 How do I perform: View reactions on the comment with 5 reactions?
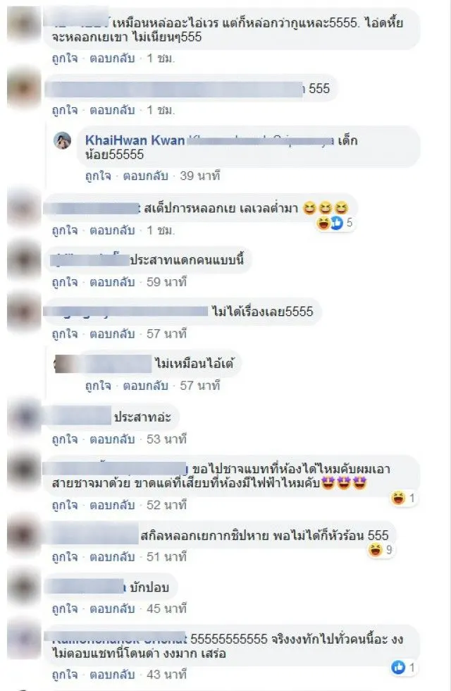tap(335, 223)
